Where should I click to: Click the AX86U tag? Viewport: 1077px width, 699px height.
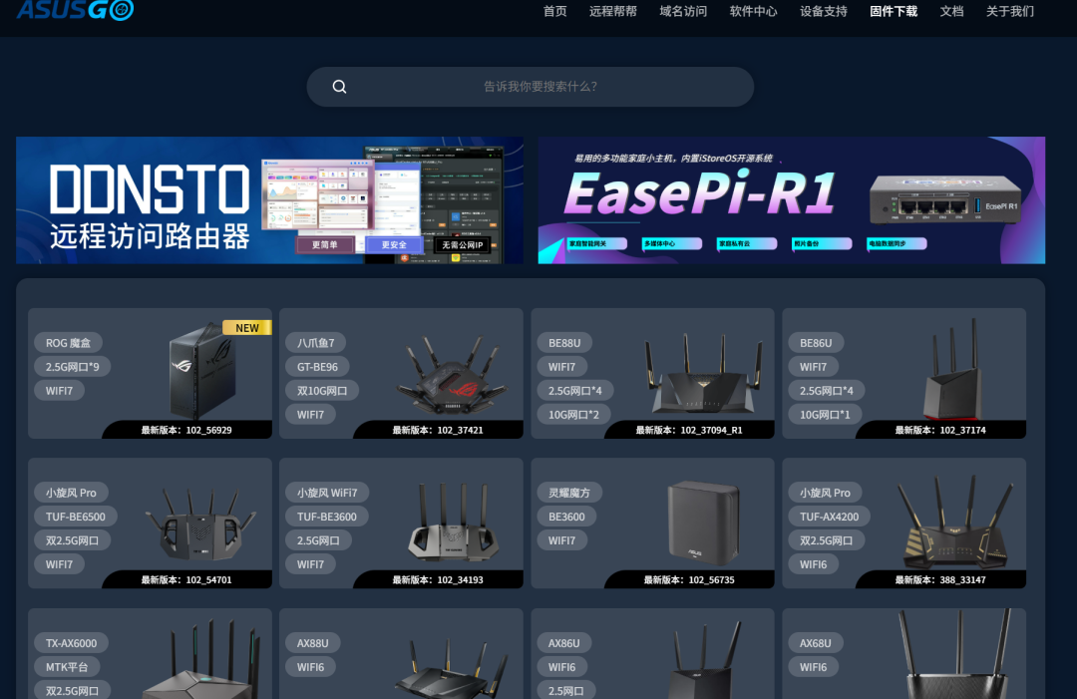tap(563, 643)
